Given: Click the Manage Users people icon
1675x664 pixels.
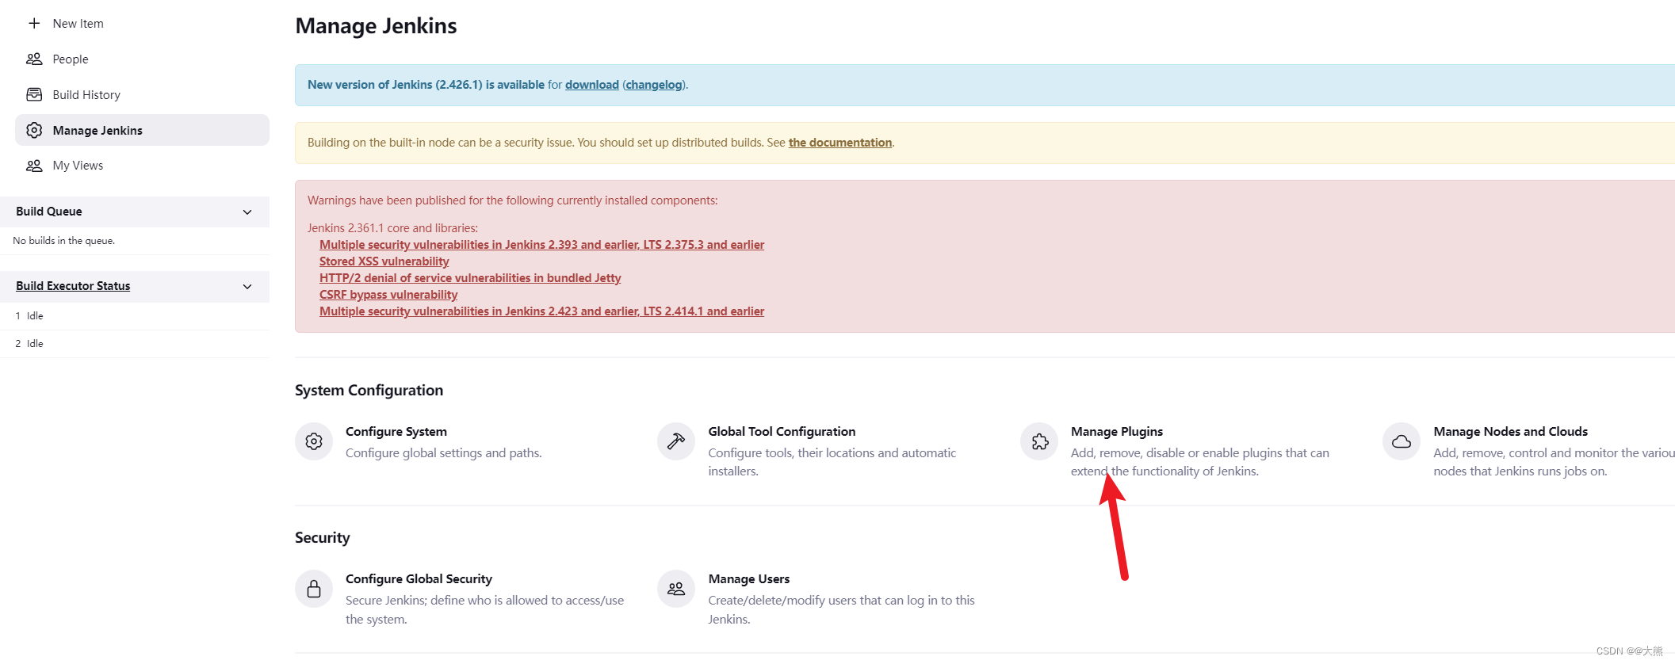Looking at the screenshot, I should tap(676, 589).
